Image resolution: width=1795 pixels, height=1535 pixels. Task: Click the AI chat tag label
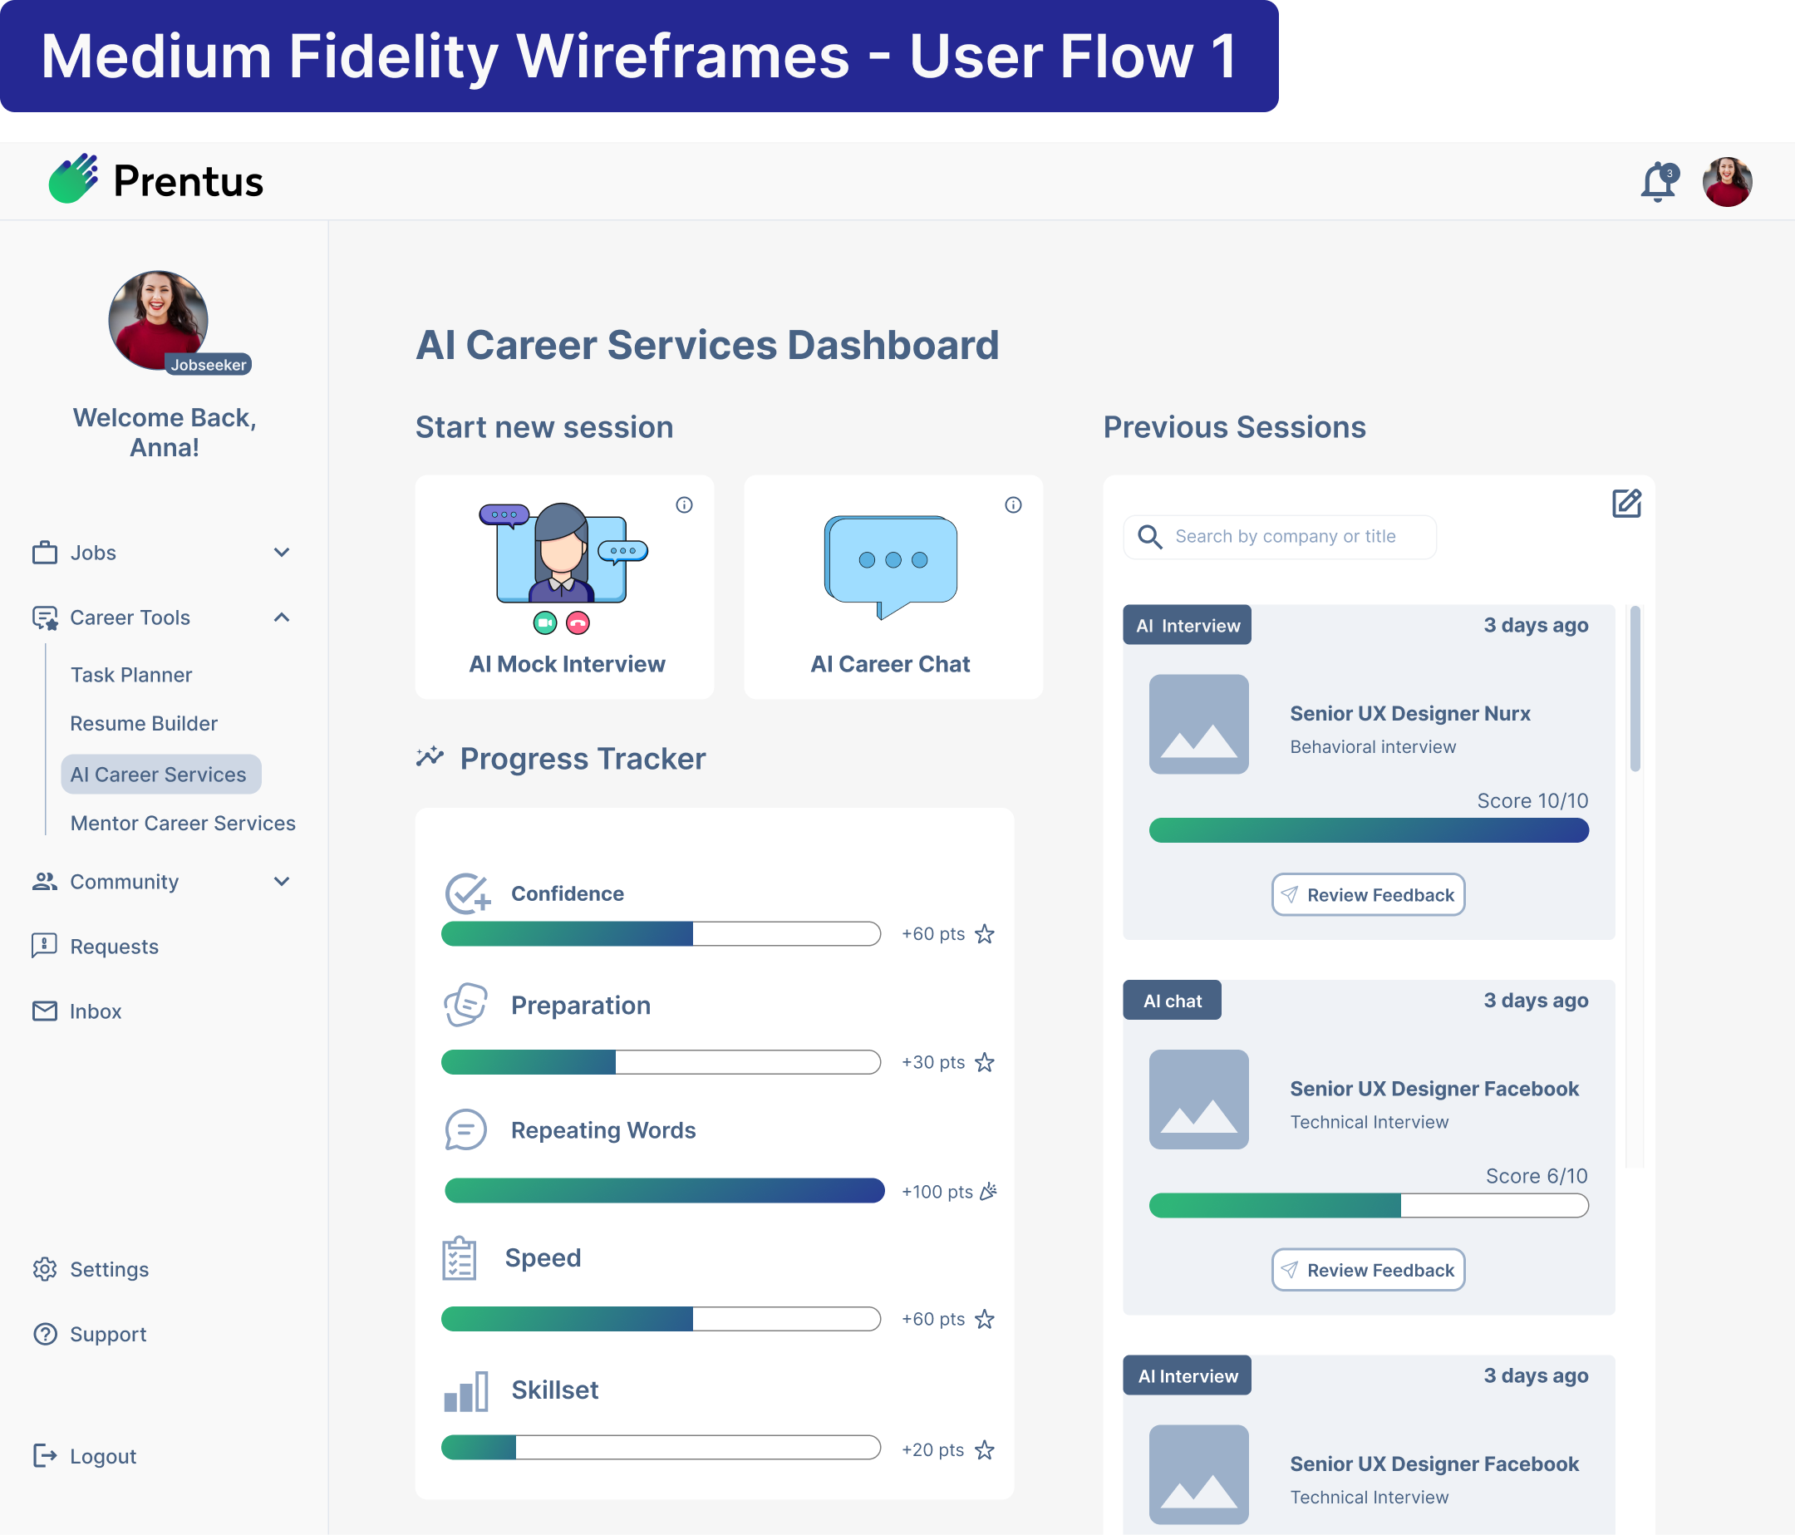pos(1172,1001)
